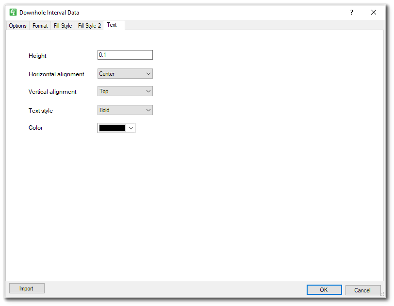
Task: Open the Vertical alignment dropdown showing Top
Action: (x=125, y=91)
